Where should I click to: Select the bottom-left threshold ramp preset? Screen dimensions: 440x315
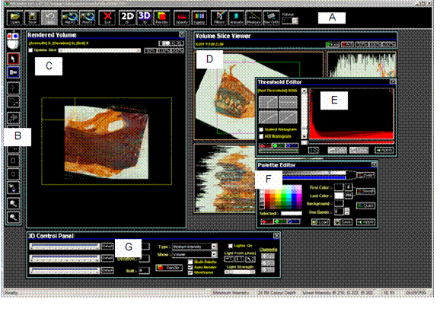268,117
